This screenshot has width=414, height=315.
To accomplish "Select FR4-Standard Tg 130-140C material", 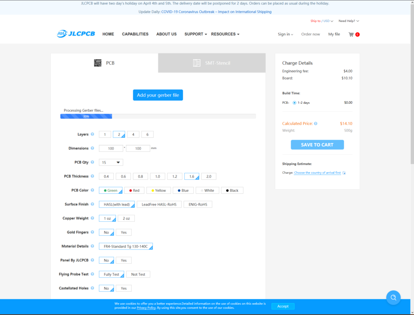I will (126, 246).
